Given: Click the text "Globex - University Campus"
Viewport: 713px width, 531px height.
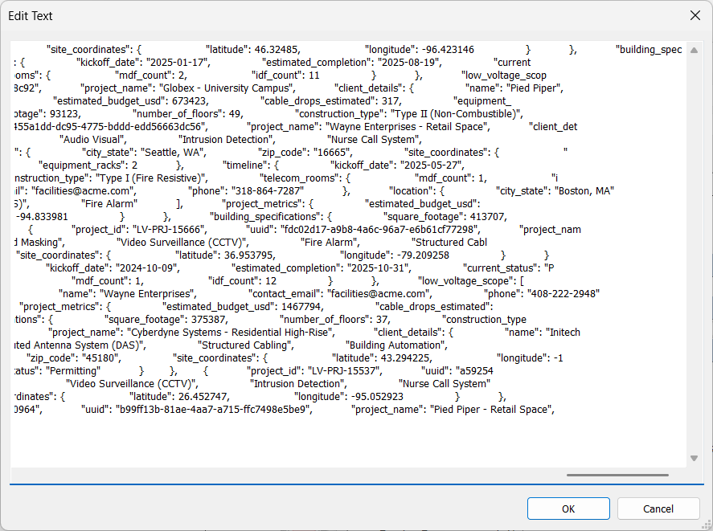Looking at the screenshot, I should (227, 88).
